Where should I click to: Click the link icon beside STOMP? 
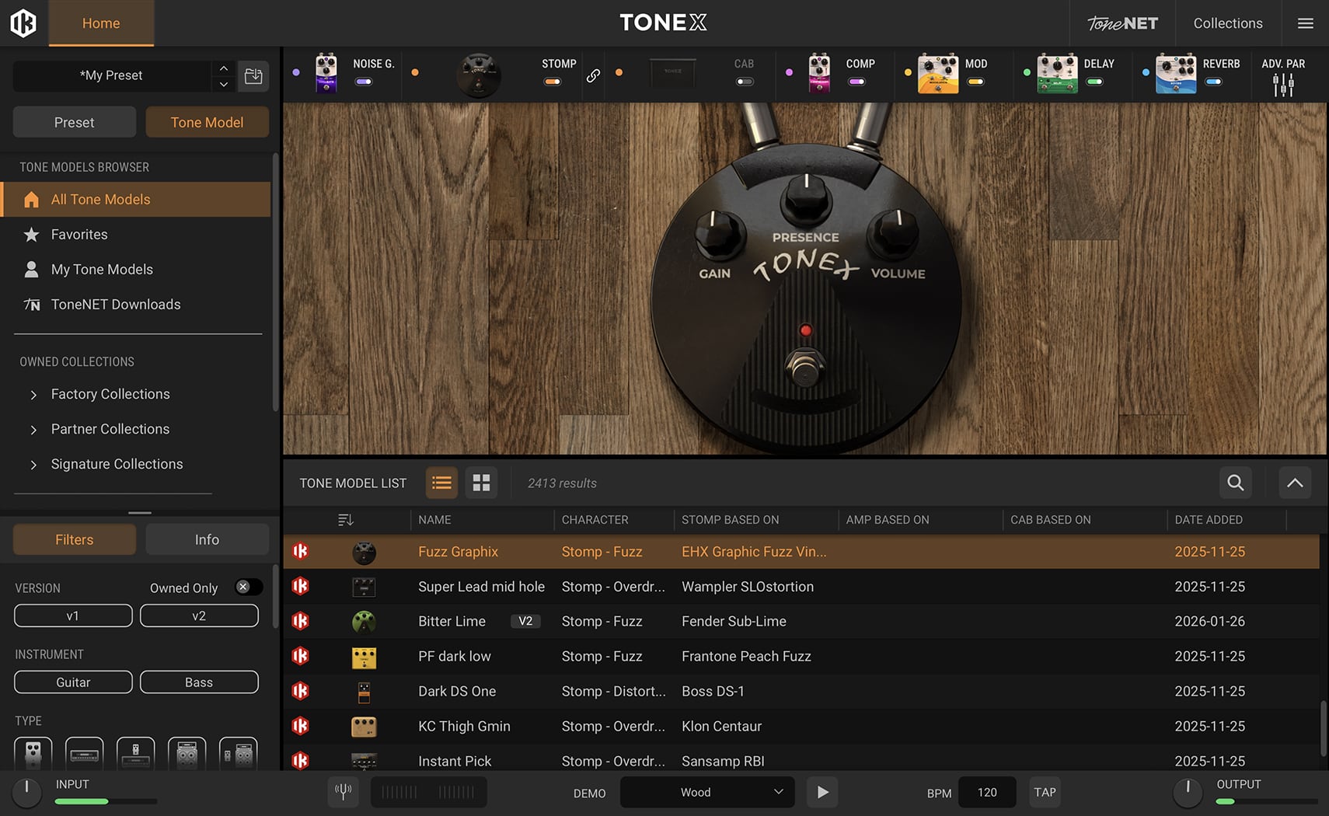[593, 75]
